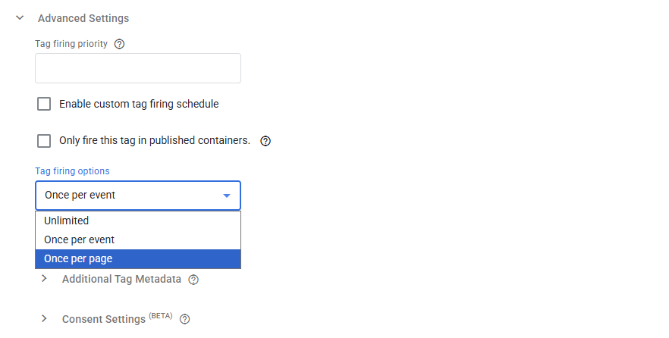Open help for Tag firing priority
This screenshot has width=669, height=338.
click(x=120, y=44)
